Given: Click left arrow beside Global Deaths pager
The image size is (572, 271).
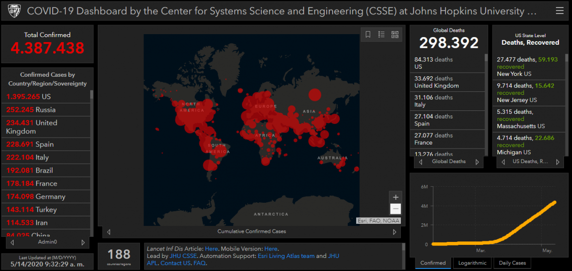Looking at the screenshot, I should 420,162.
